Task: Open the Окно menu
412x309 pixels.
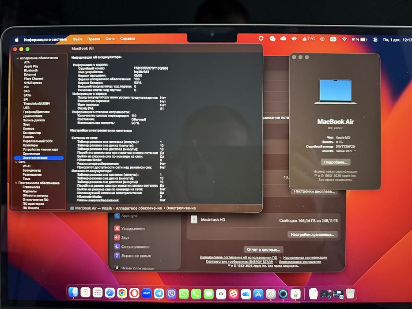Action: coord(110,39)
